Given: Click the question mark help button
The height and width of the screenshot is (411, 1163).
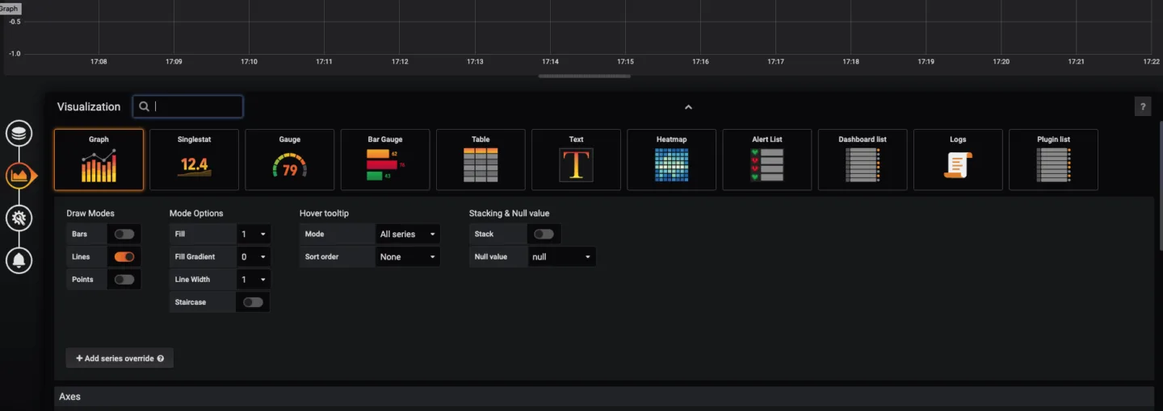Looking at the screenshot, I should (1143, 106).
